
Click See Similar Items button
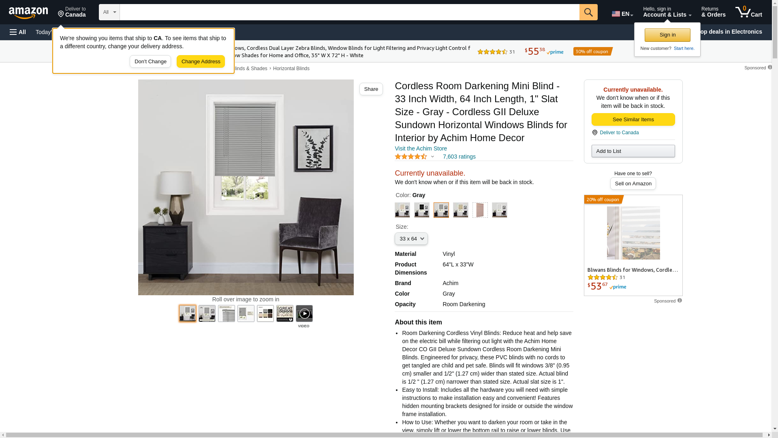(x=633, y=120)
